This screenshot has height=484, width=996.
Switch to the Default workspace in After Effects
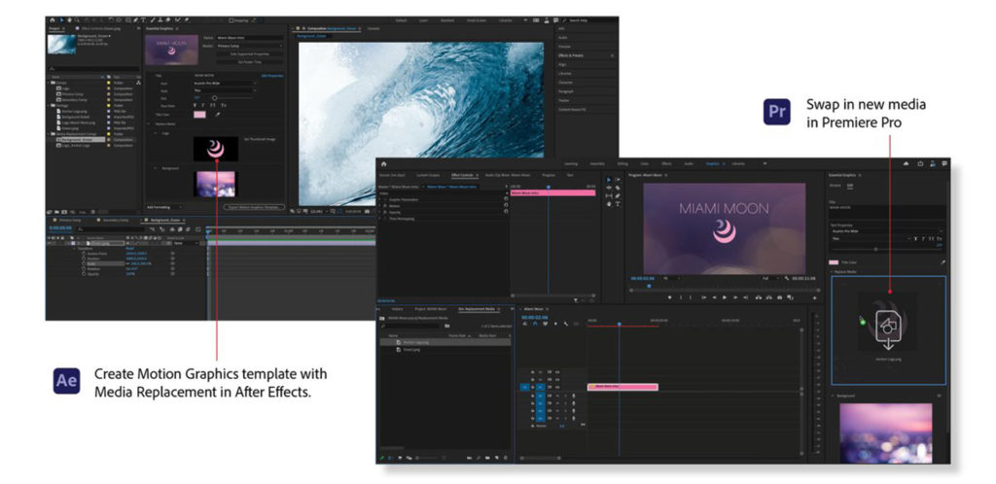(x=401, y=20)
